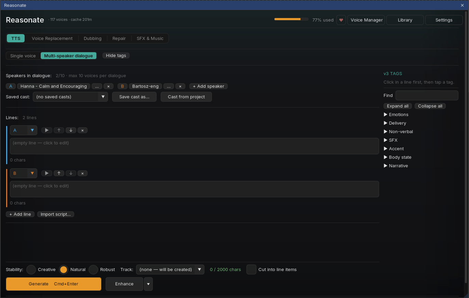Viewport: 469px width, 298px height.
Task: Open Saved cast dropdown
Action: coord(70,97)
